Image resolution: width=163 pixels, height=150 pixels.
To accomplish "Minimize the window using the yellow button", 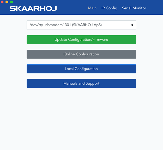I will (7, 2).
